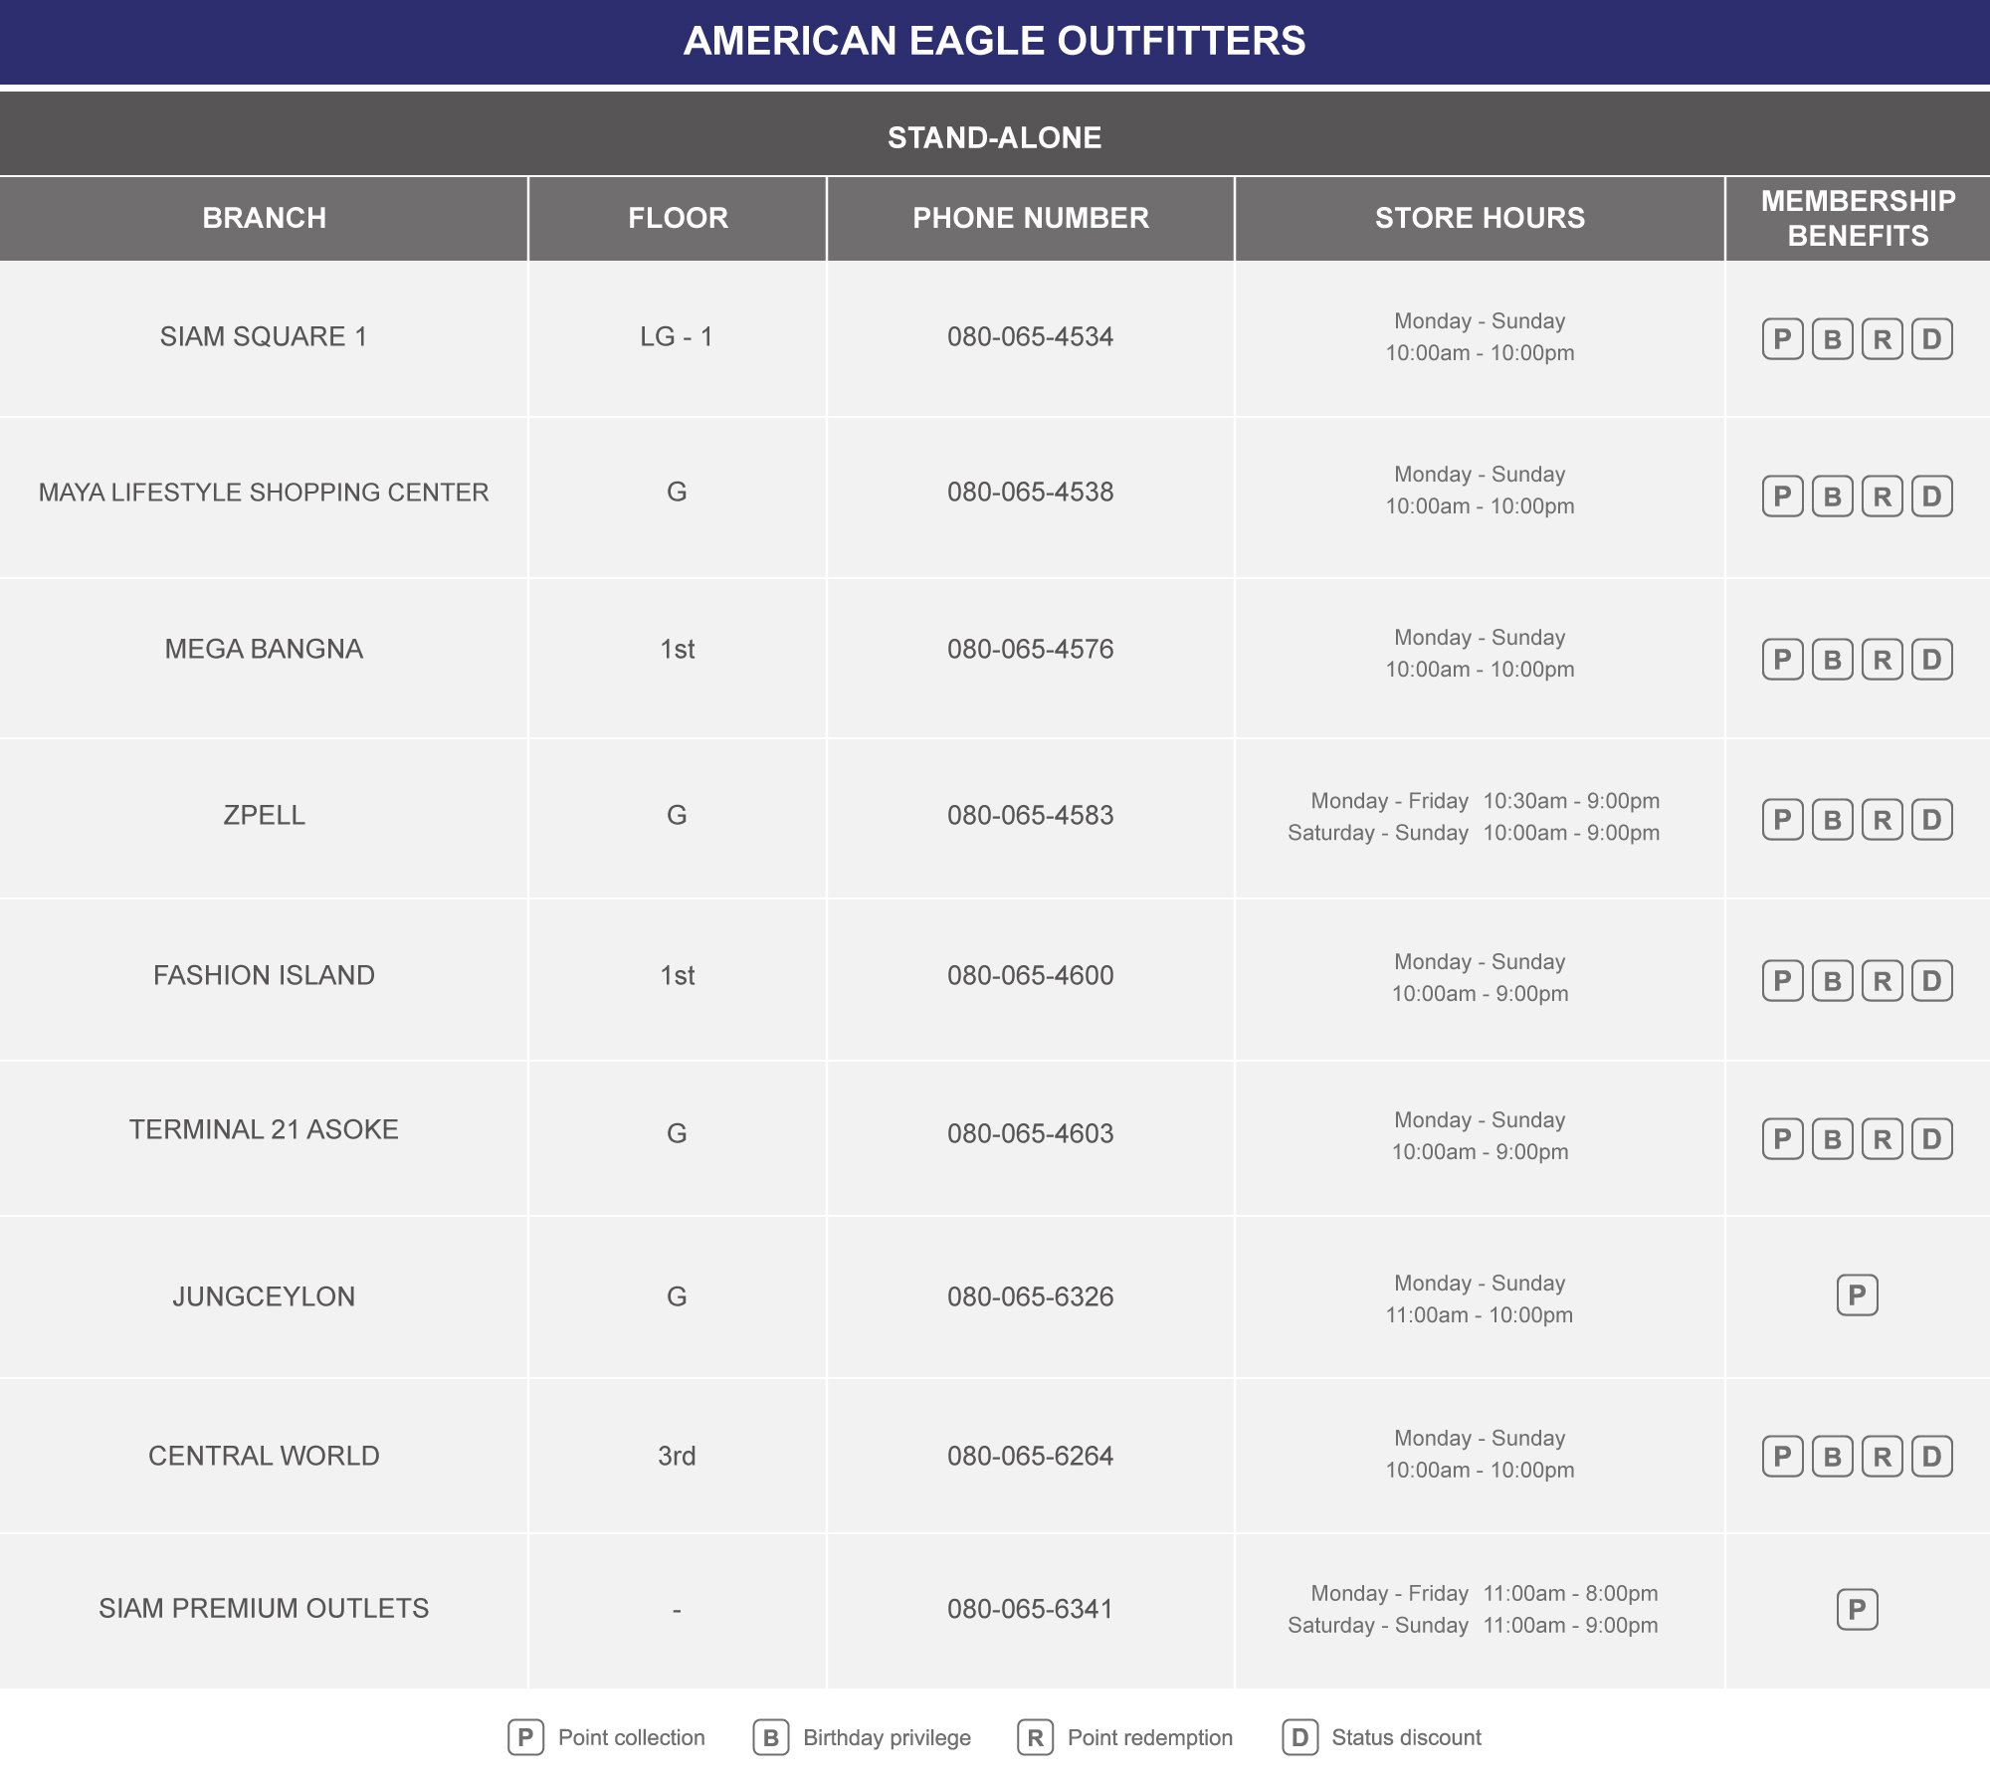Click phone number 080-065-6341
1990x1786 pixels.
(x=1031, y=1609)
